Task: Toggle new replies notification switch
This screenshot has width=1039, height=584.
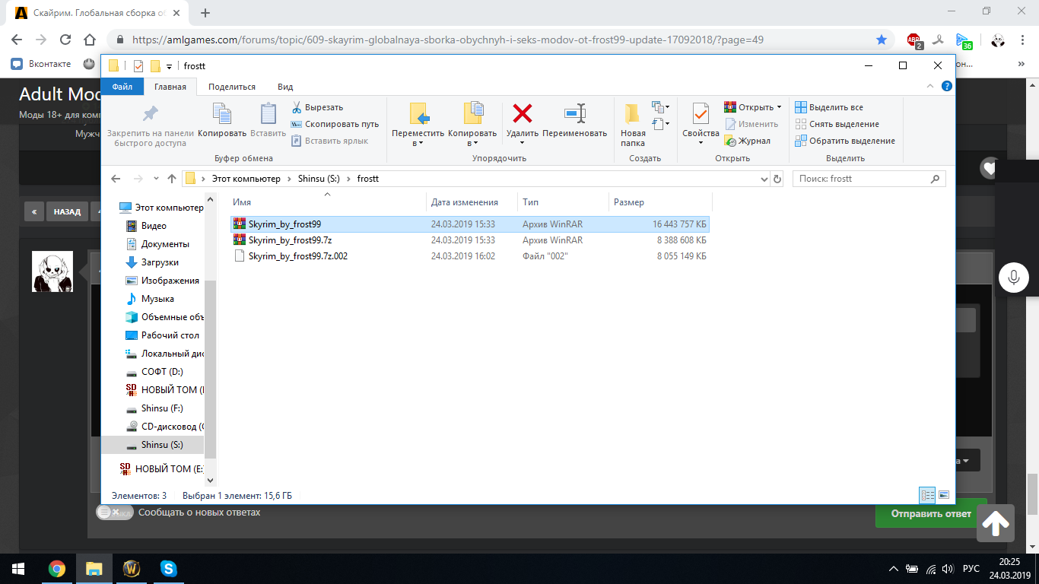Action: (113, 513)
